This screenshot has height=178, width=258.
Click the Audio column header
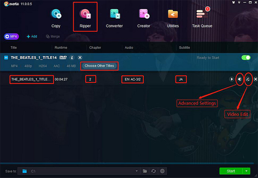coord(129,48)
